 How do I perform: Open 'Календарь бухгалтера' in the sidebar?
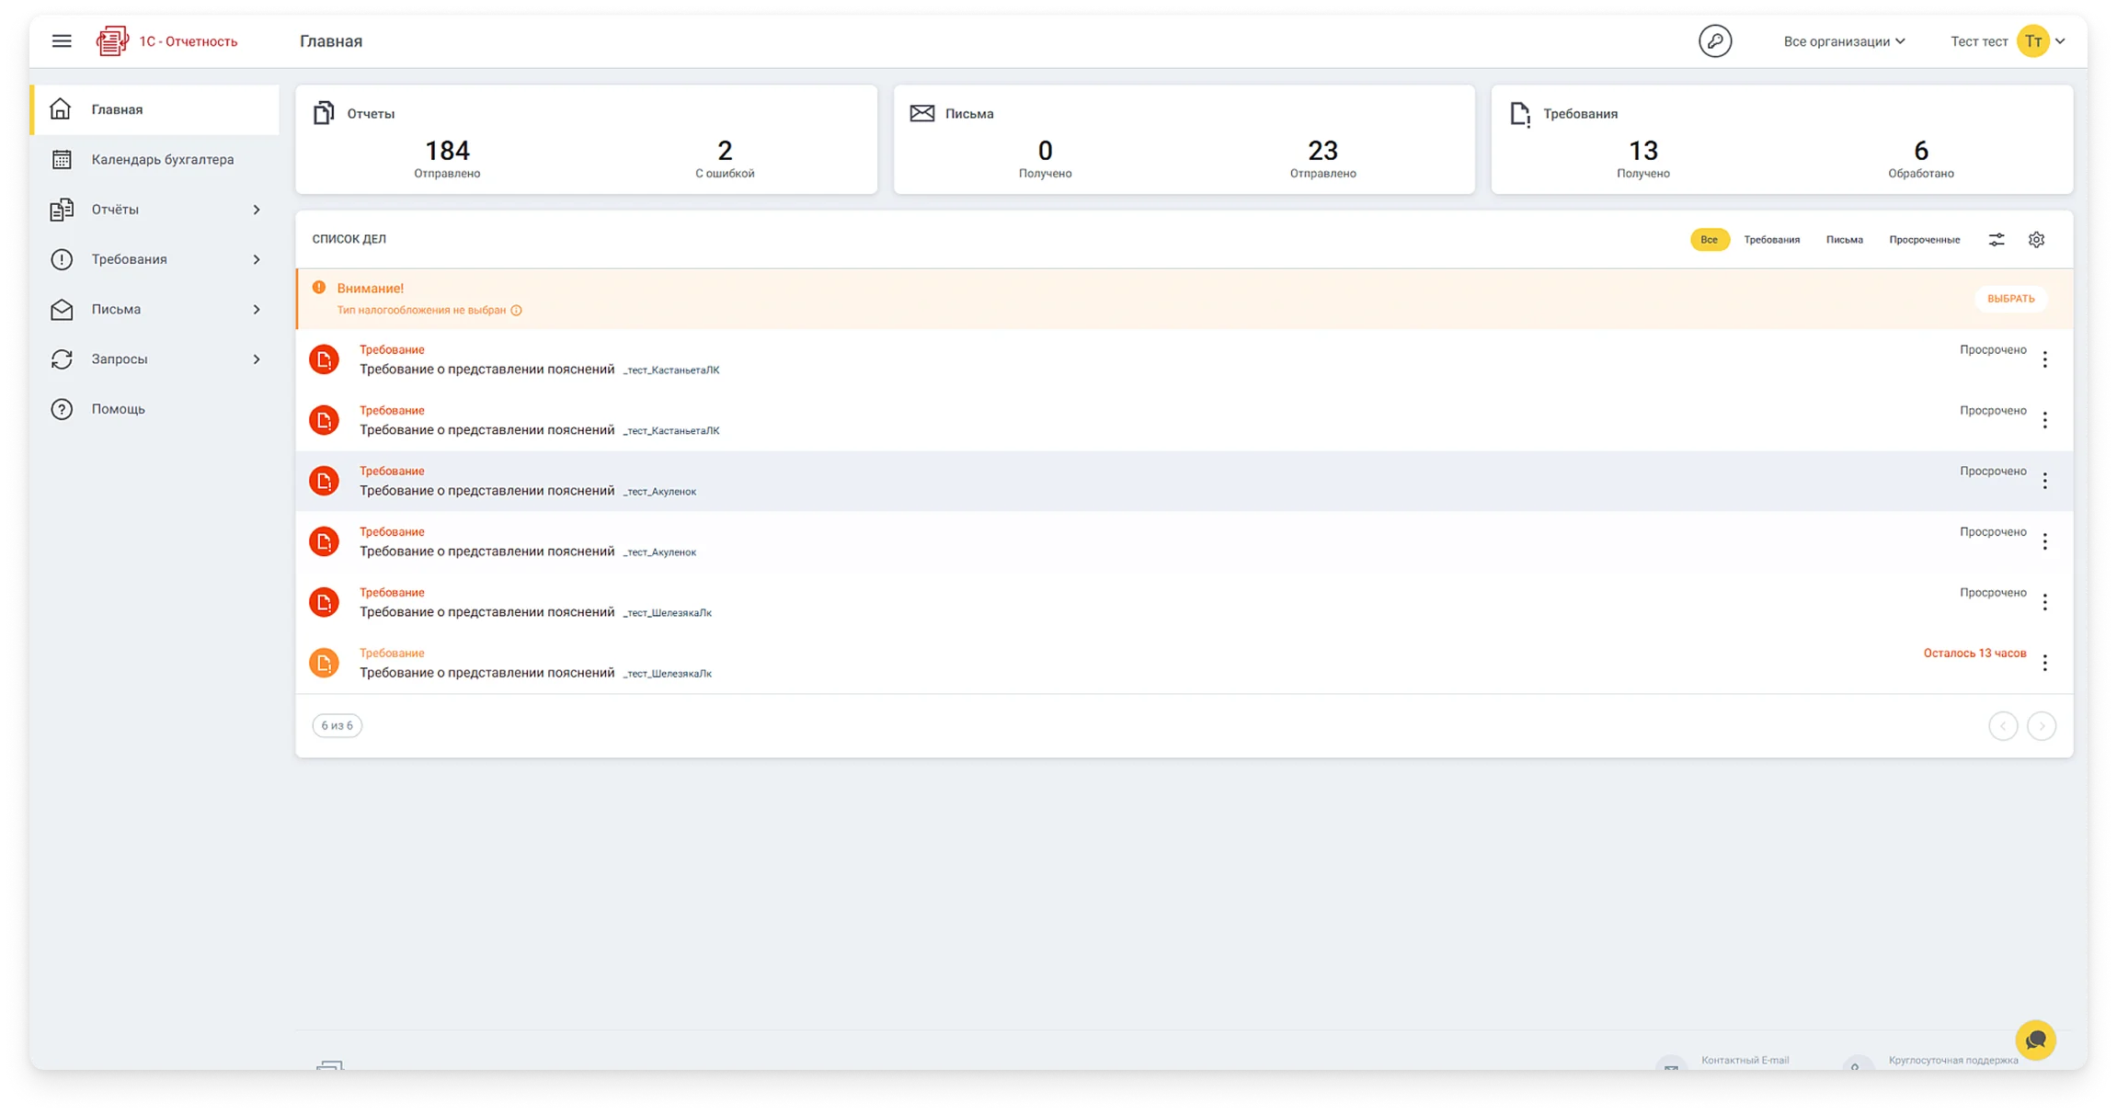[x=162, y=160]
